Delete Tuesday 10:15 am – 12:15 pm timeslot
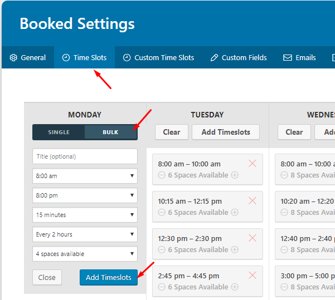Screen dimensions: 335x300 pyautogui.click(x=252, y=200)
